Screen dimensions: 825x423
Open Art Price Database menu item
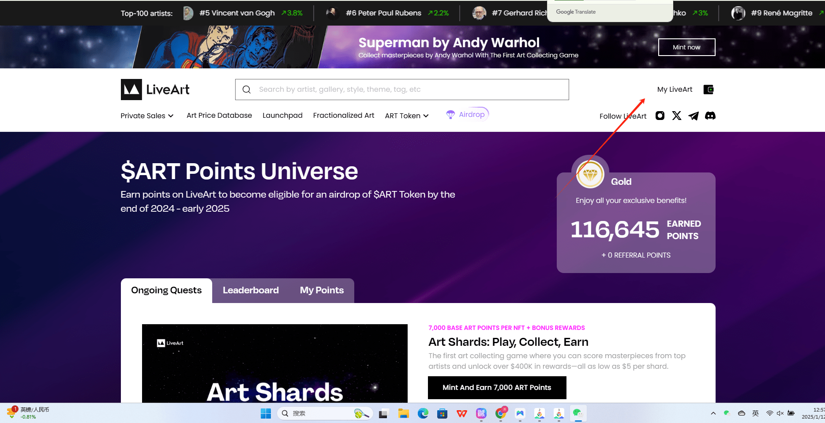(219, 115)
